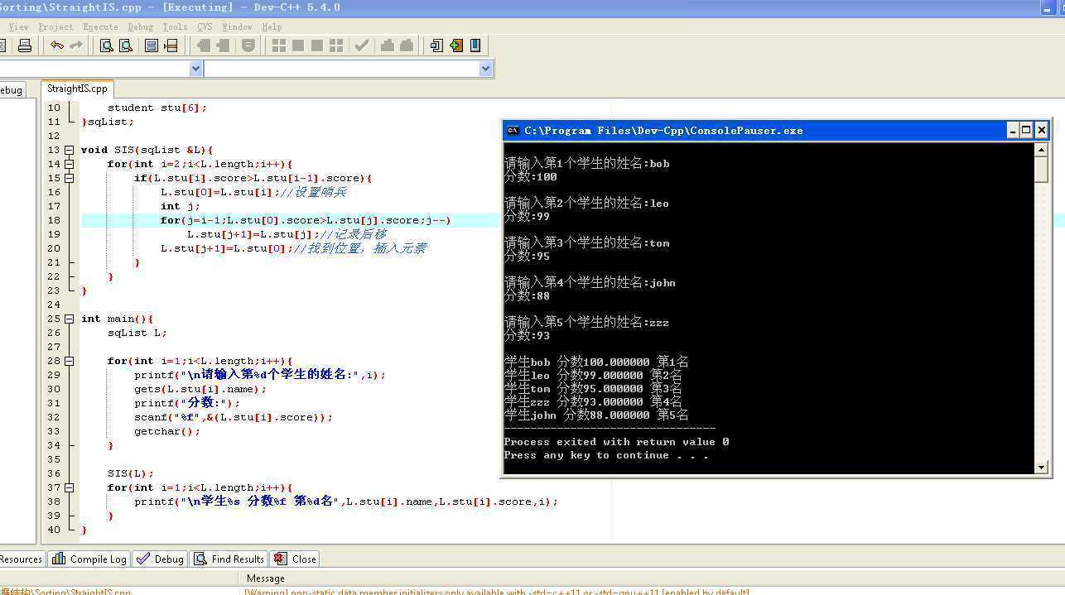Click the Redo arrow icon
The width and height of the screenshot is (1065, 595).
click(x=76, y=46)
